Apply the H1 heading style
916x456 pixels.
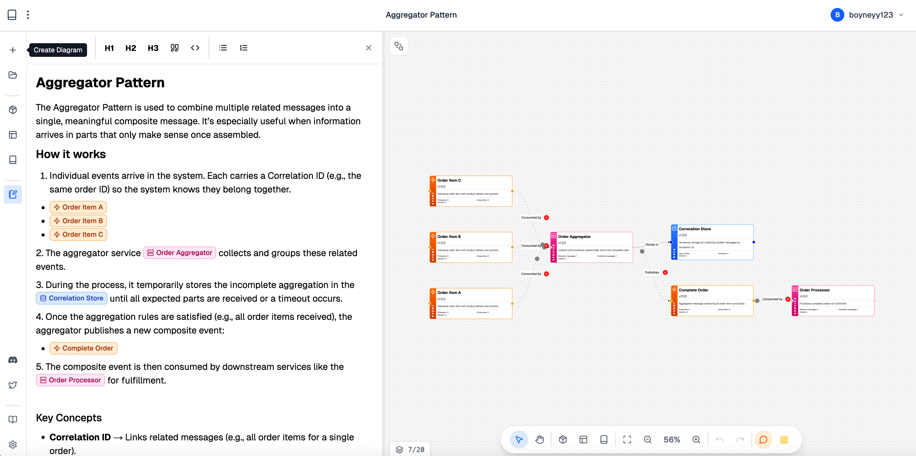(x=109, y=48)
